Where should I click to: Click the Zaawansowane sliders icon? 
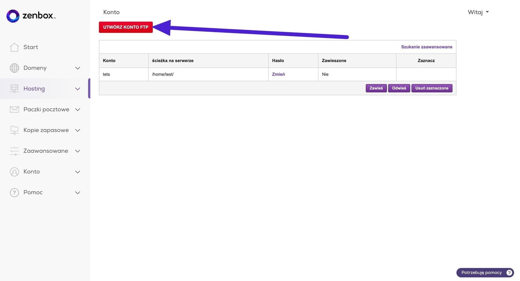pyautogui.click(x=14, y=151)
